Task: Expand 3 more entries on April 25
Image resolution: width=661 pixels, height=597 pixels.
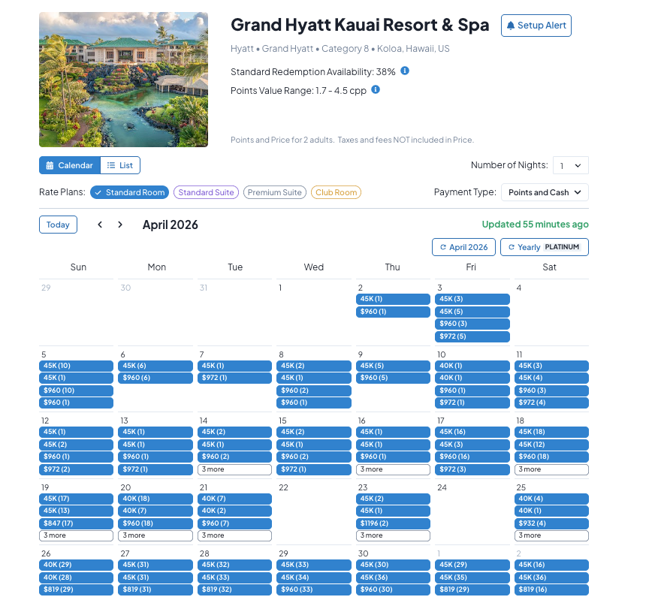Action: pyautogui.click(x=551, y=535)
